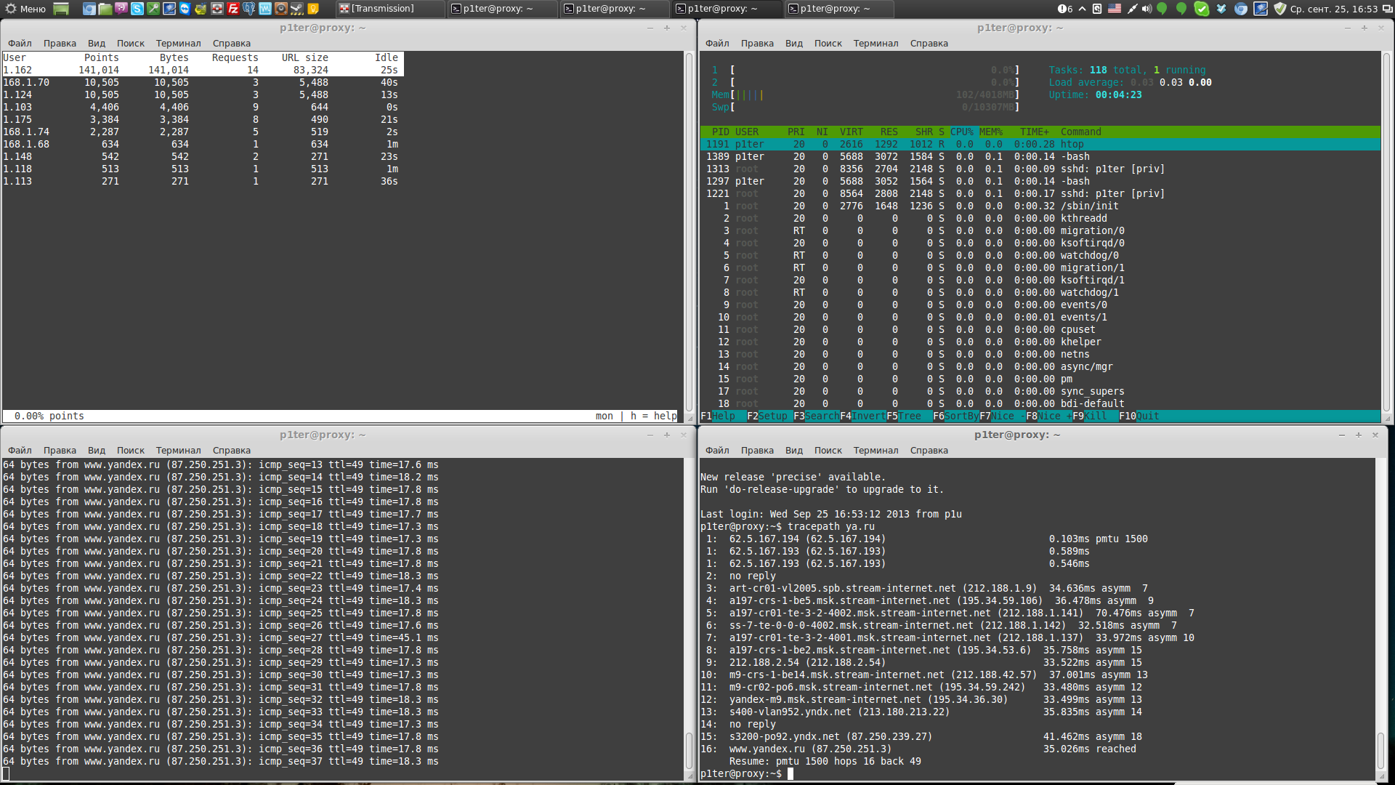
Task: Open the Dropbox tray icon
Action: tap(1221, 9)
